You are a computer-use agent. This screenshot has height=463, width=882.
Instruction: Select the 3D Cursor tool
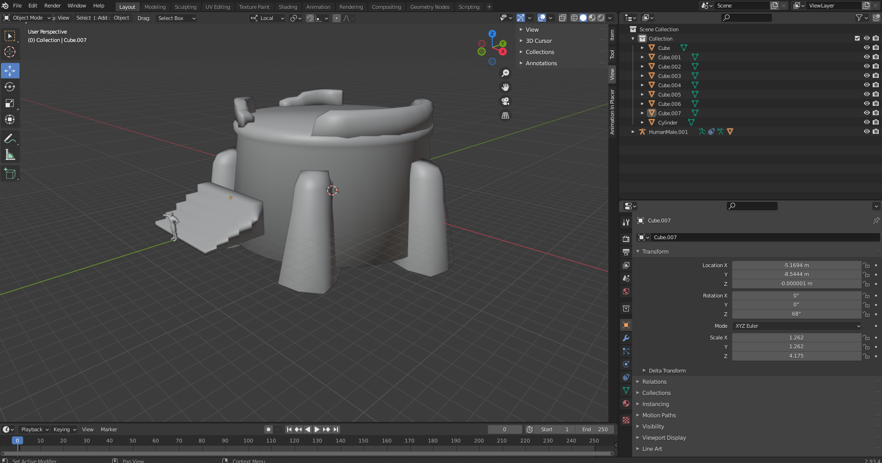[x=10, y=52]
